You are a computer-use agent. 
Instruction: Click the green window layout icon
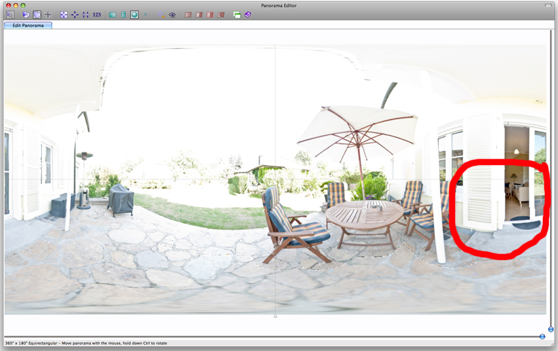click(237, 14)
